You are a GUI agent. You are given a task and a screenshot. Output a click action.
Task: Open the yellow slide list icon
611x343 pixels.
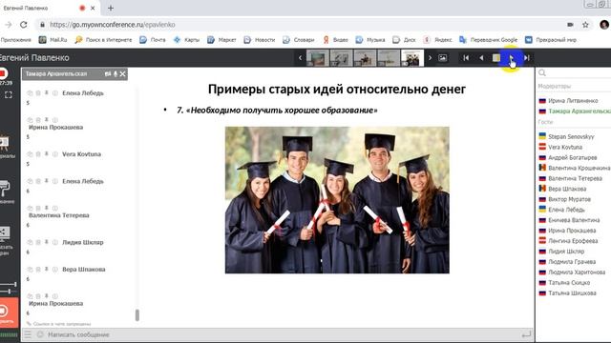[x=496, y=58]
